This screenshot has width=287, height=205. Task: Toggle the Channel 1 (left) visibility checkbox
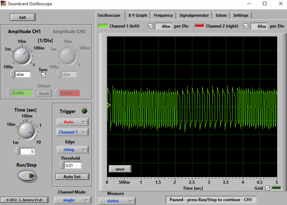tap(151, 26)
